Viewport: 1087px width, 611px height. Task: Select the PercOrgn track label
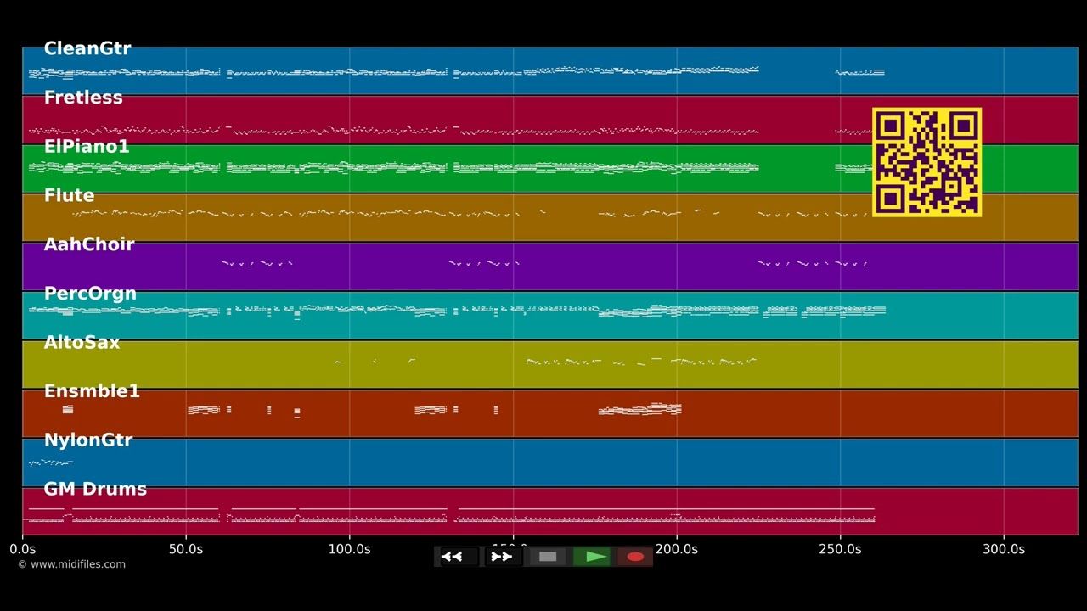[x=90, y=294]
